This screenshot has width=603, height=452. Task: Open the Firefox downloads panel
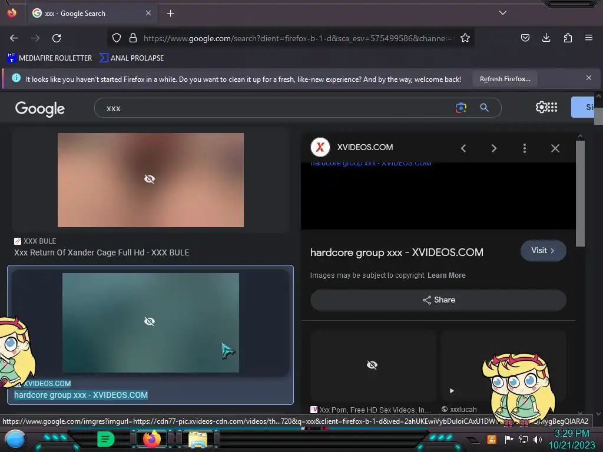click(x=546, y=38)
